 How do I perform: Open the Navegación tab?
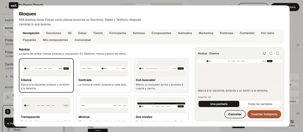coord(31,33)
